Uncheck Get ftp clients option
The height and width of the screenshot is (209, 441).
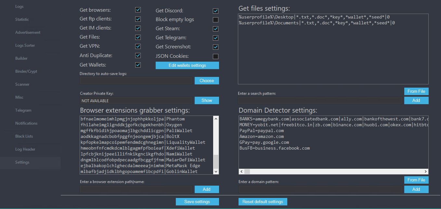tap(138, 19)
